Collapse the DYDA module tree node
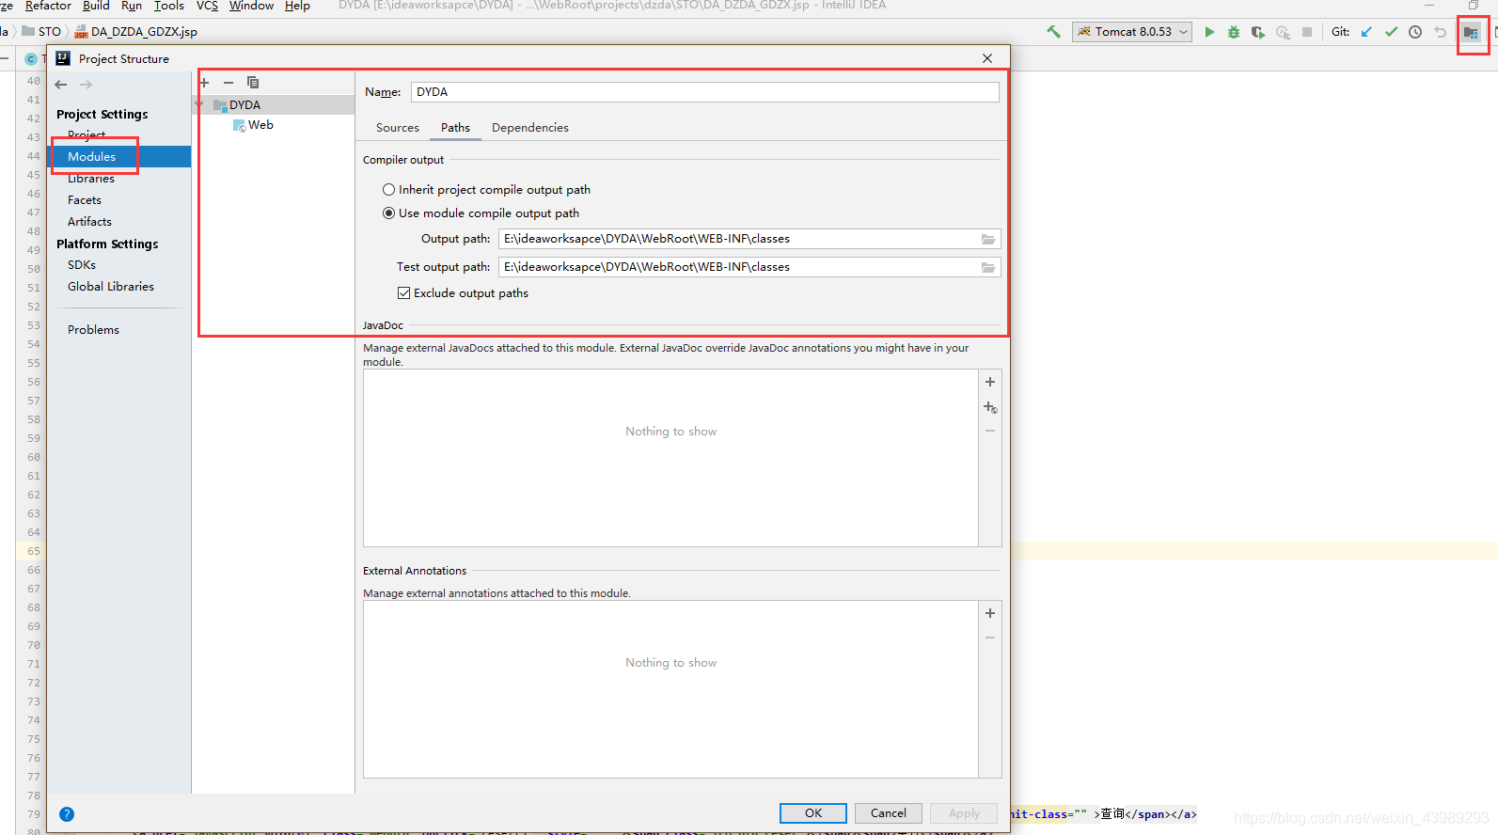Viewport: 1498px width, 835px height. [199, 105]
